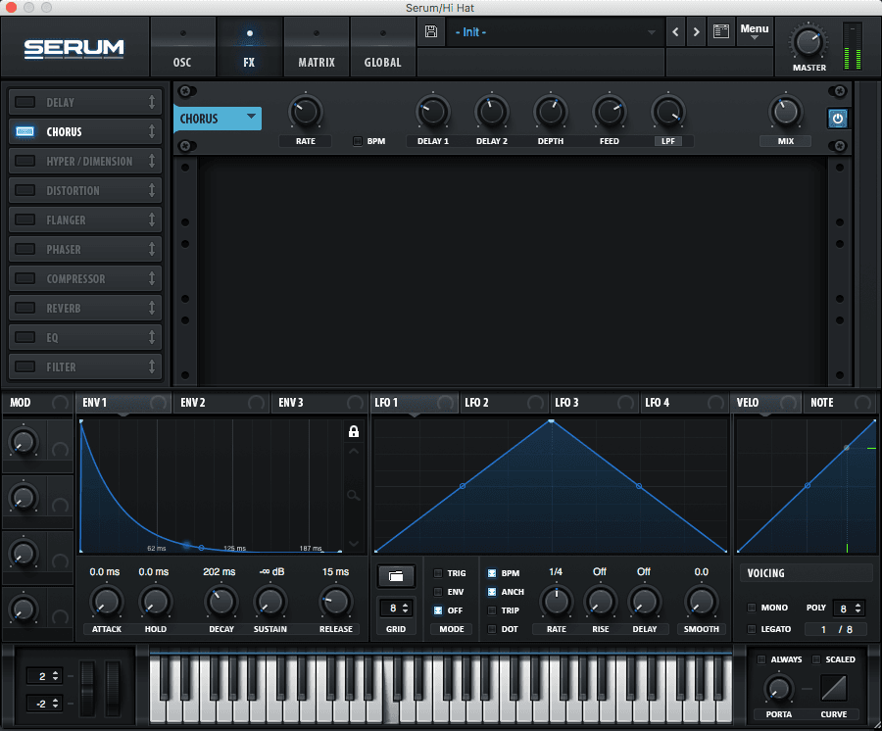882x731 pixels.
Task: Switch to the MATRIX tab
Action: (x=317, y=47)
